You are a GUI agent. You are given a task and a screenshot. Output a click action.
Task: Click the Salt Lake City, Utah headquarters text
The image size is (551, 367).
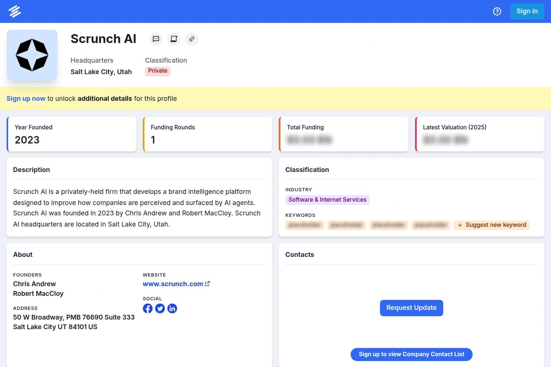click(x=101, y=72)
